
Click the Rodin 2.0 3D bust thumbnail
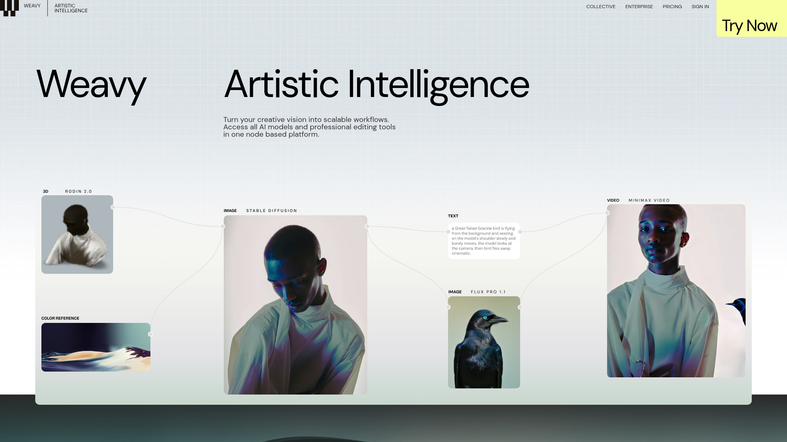(77, 235)
